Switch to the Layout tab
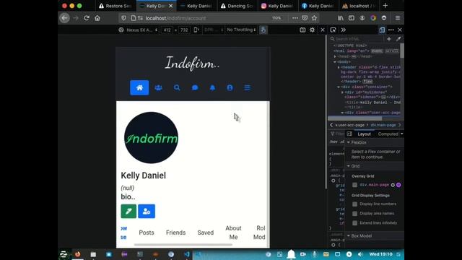 pyautogui.click(x=364, y=134)
